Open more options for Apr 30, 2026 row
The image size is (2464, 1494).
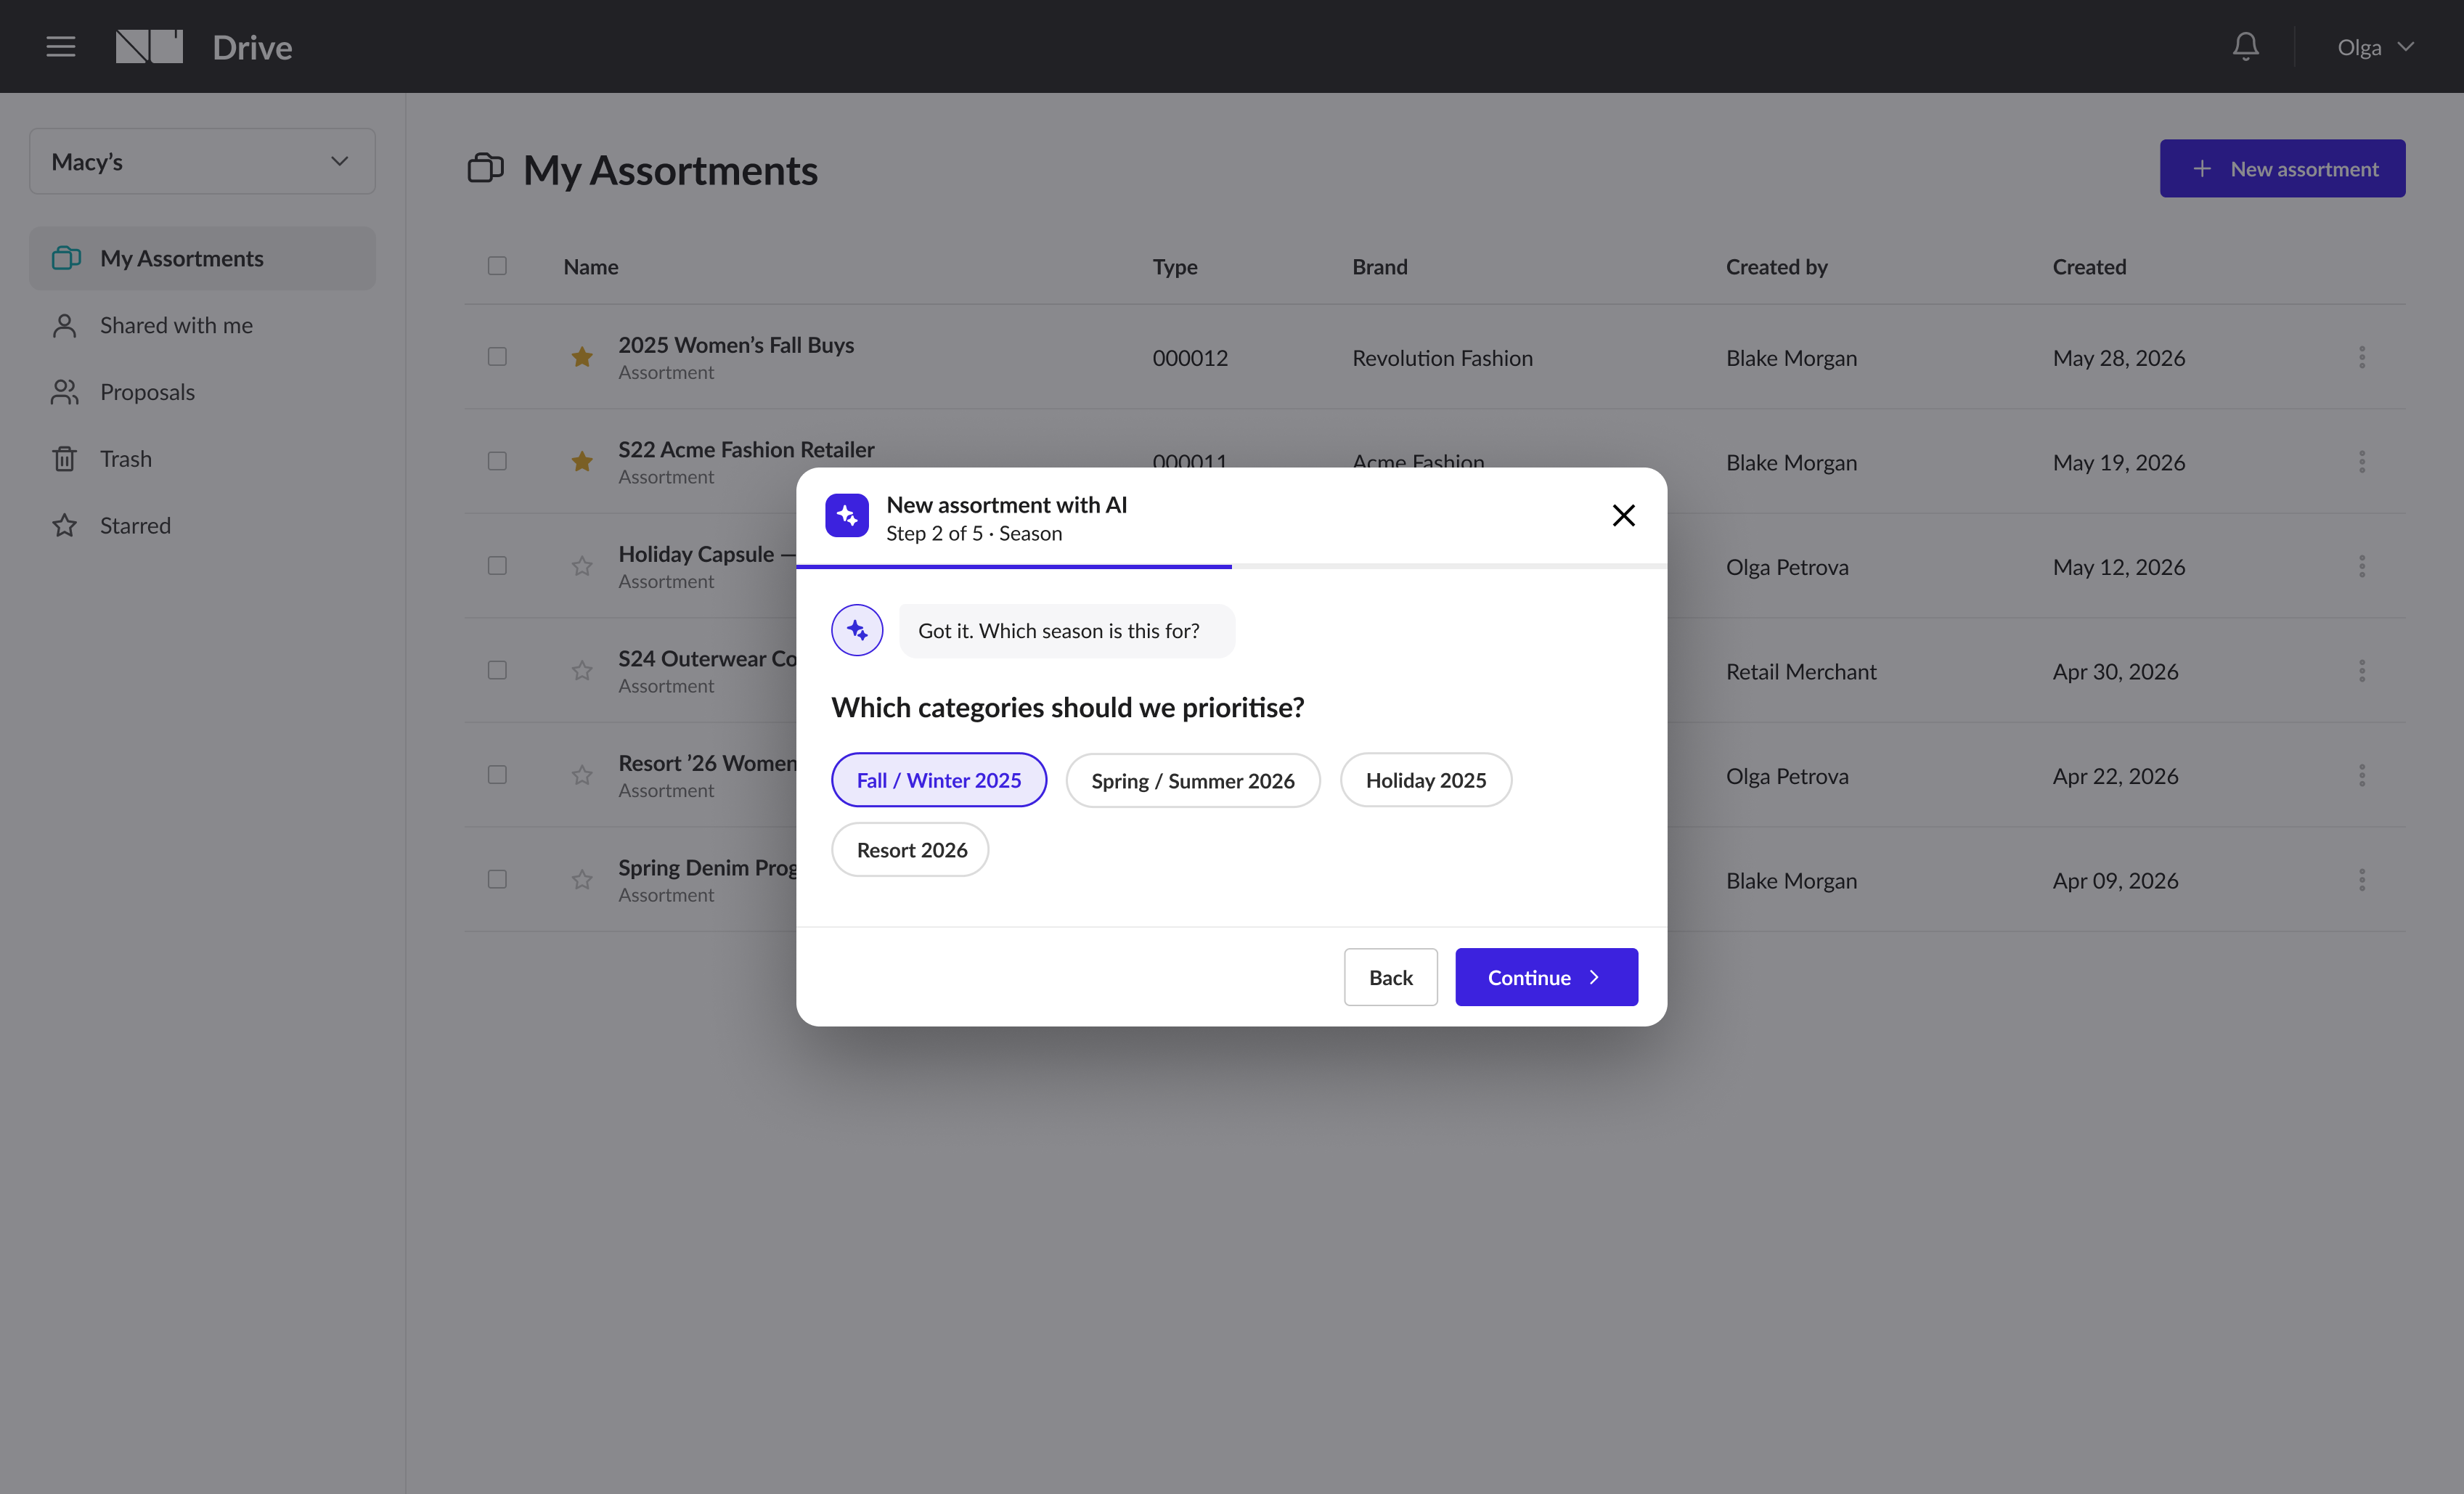point(2362,671)
